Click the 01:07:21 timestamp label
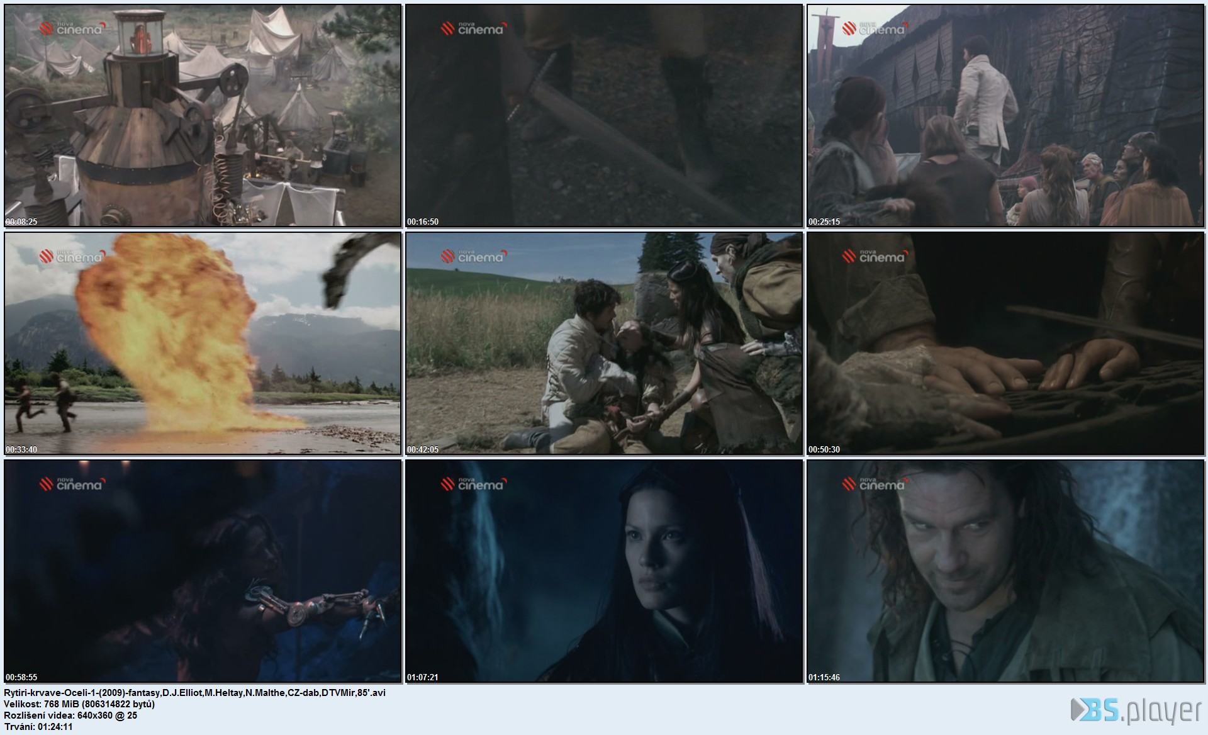Screen dimensions: 1208x735 tap(423, 677)
